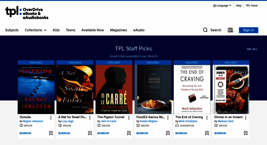Click the Sign in button
Viewport: 267px width, 145px height.
pos(248,30)
